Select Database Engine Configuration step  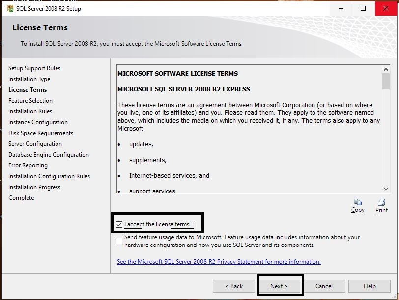pos(48,155)
